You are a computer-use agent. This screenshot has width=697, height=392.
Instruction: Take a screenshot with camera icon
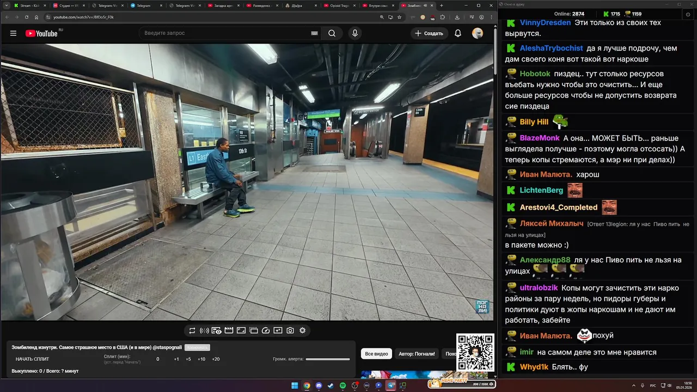(x=290, y=330)
